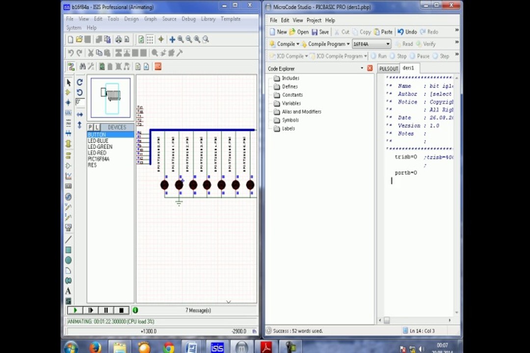Pick the 2D line drawing tool
530x353 pixels.
coord(68,239)
